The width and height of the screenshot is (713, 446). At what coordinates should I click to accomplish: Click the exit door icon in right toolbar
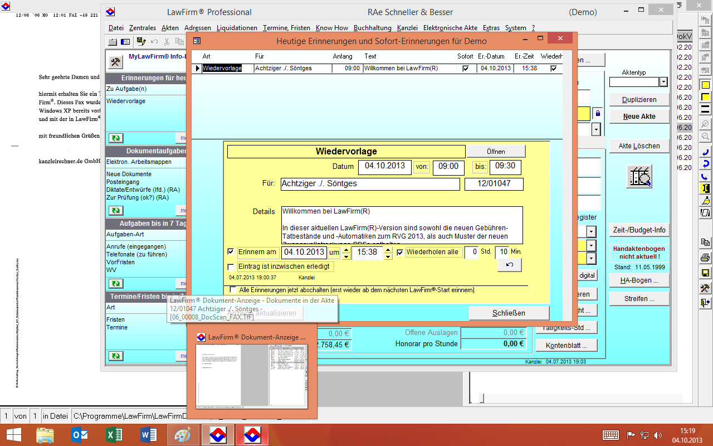[x=705, y=303]
